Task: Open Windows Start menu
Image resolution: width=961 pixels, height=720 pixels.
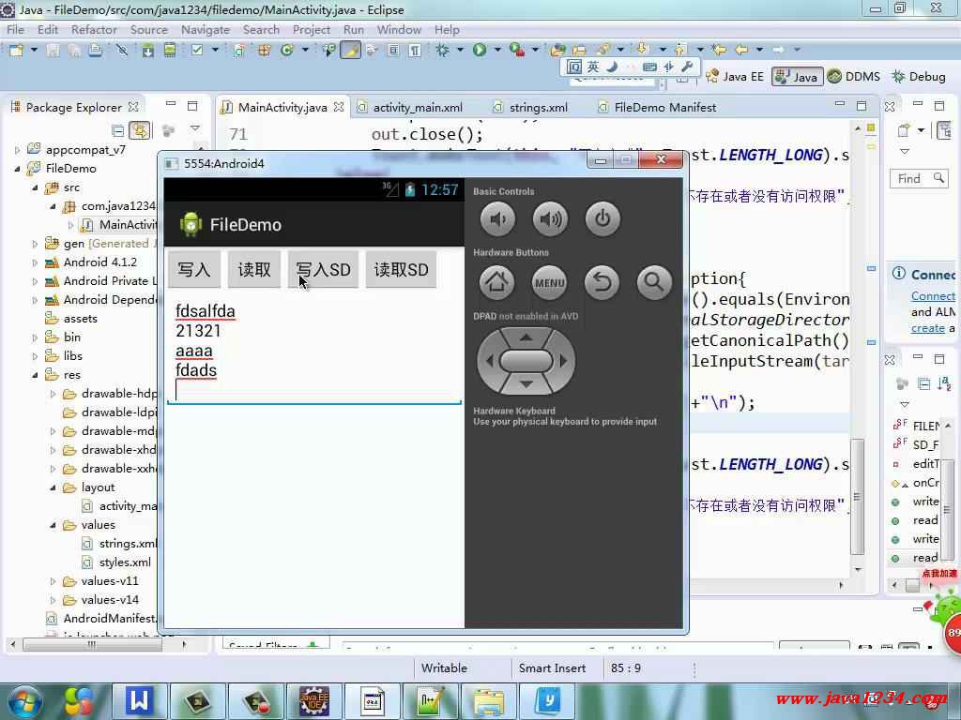Action: pyautogui.click(x=25, y=699)
